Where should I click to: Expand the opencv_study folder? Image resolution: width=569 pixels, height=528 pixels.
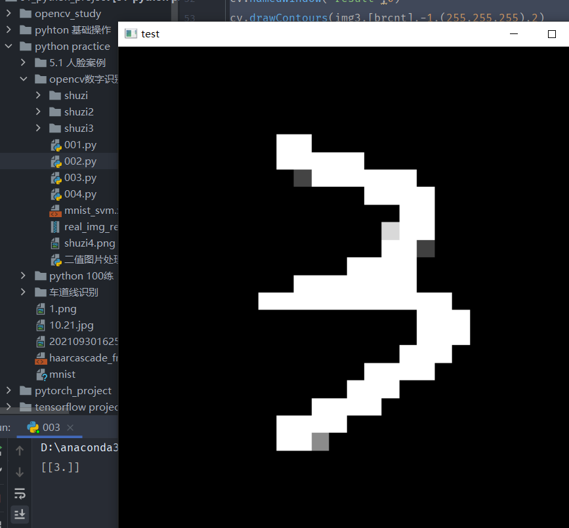tap(7, 13)
